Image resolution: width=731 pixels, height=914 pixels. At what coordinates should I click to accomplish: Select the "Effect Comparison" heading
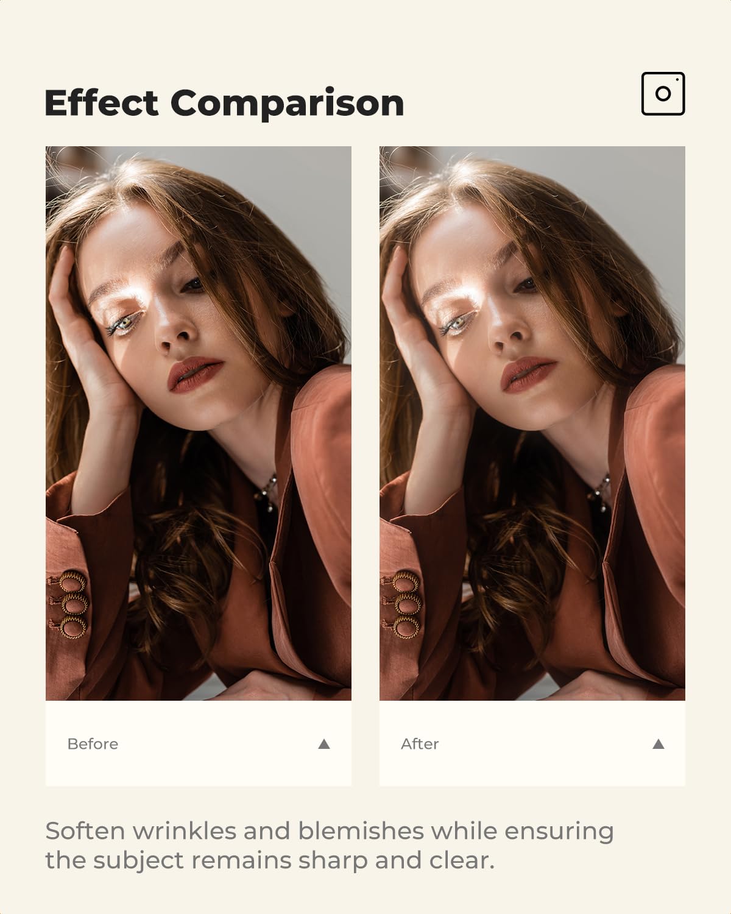[224, 102]
